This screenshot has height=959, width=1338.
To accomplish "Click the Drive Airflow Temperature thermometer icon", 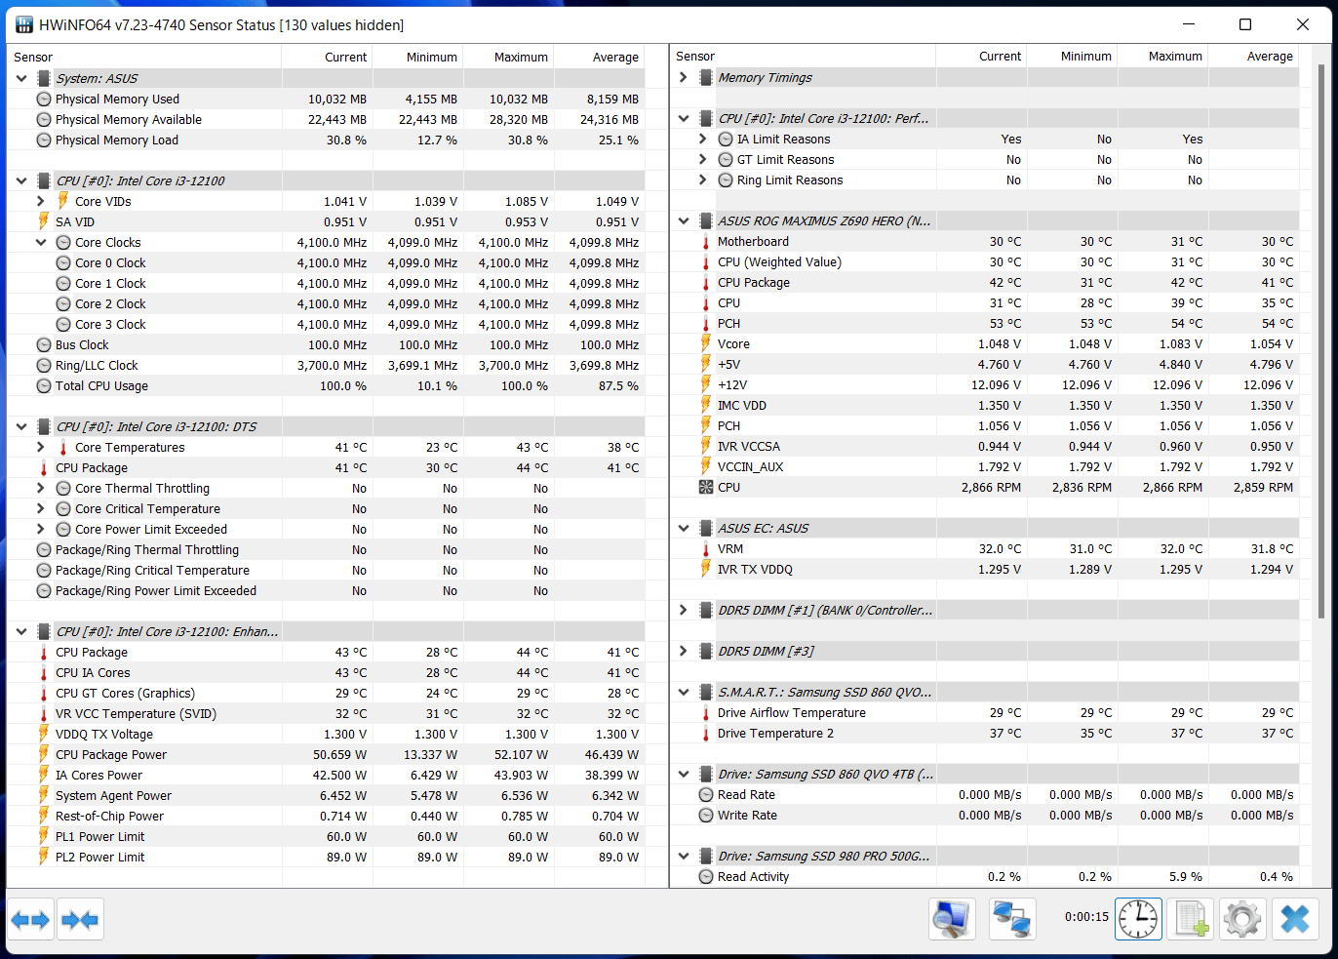I will 706,712.
